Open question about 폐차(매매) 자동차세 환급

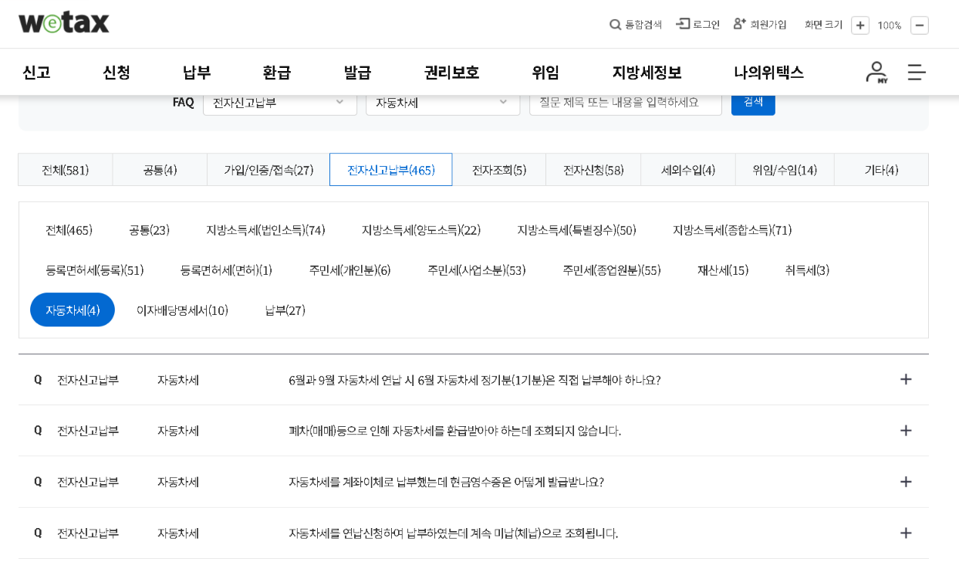(454, 431)
